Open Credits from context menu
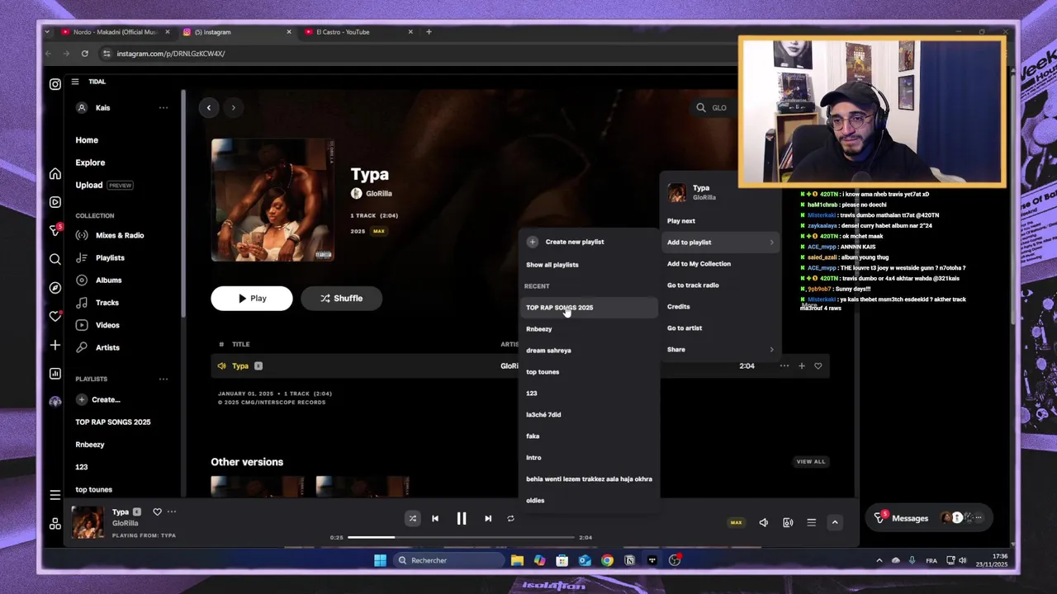The width and height of the screenshot is (1057, 594). (x=720, y=306)
